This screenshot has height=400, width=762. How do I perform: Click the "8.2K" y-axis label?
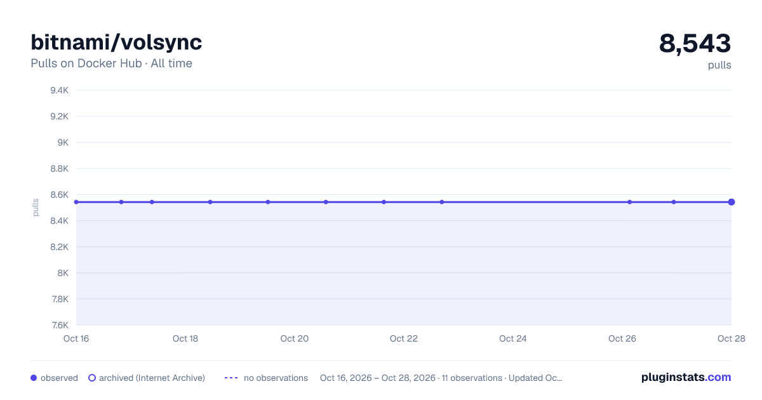click(x=59, y=246)
